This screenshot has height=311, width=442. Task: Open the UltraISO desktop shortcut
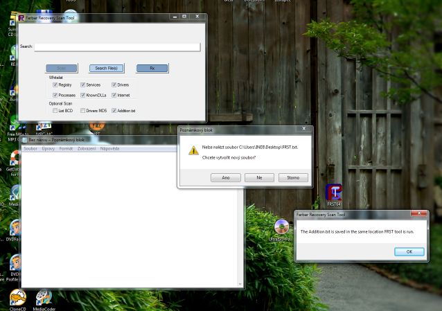click(281, 227)
